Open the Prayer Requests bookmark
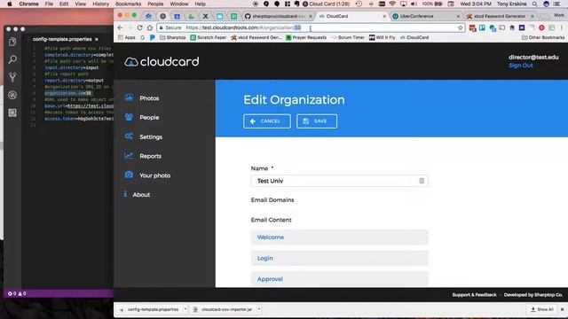Image resolution: width=568 pixels, height=319 pixels. (306, 37)
